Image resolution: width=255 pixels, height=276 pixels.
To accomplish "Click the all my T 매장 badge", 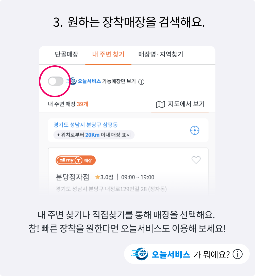I will click(76, 160).
